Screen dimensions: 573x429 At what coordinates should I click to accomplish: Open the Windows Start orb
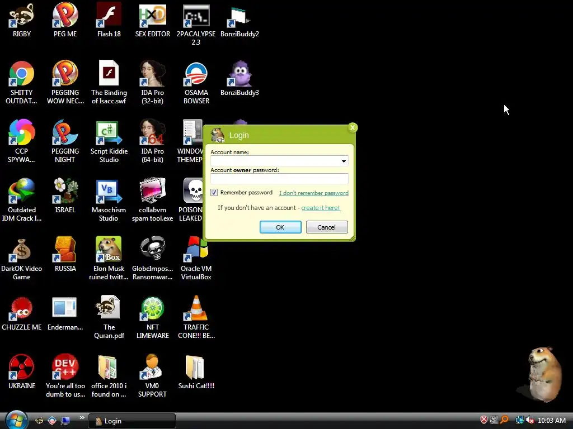(x=16, y=420)
